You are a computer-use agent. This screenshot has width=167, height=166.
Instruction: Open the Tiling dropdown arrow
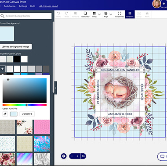(99, 14)
